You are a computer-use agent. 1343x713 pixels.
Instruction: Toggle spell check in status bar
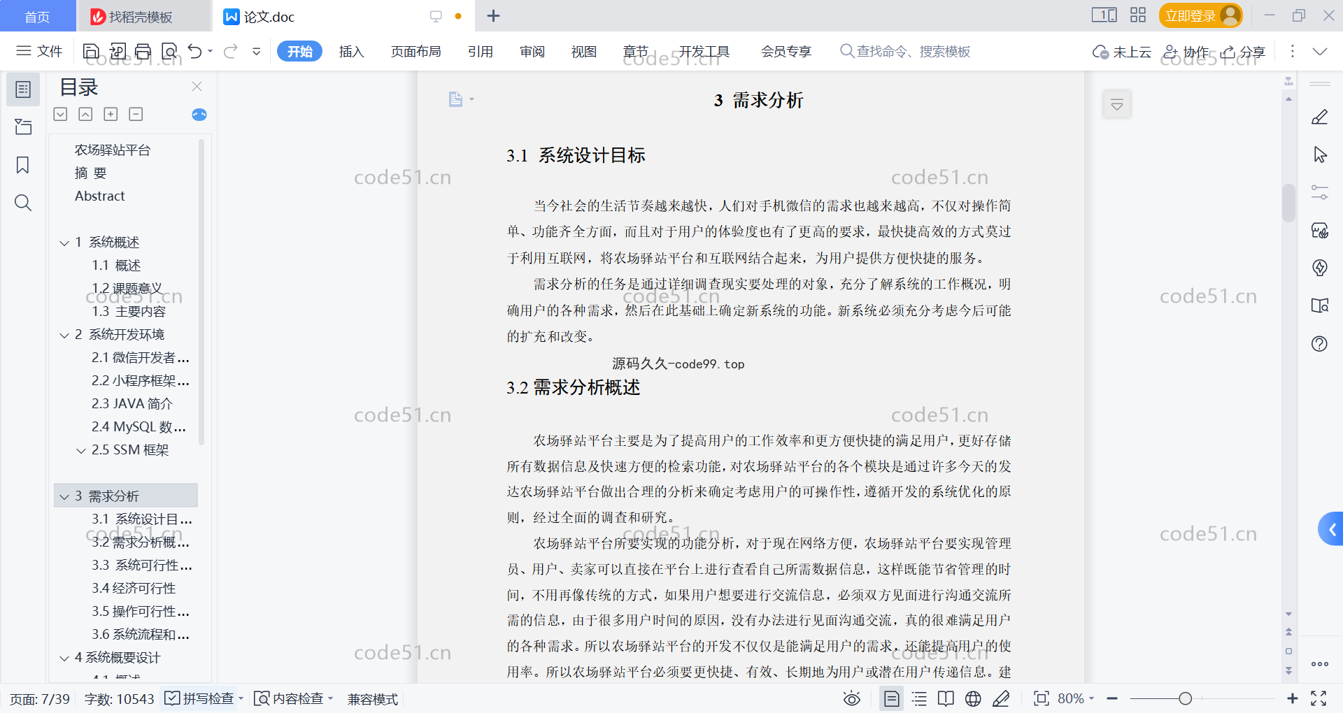point(200,698)
